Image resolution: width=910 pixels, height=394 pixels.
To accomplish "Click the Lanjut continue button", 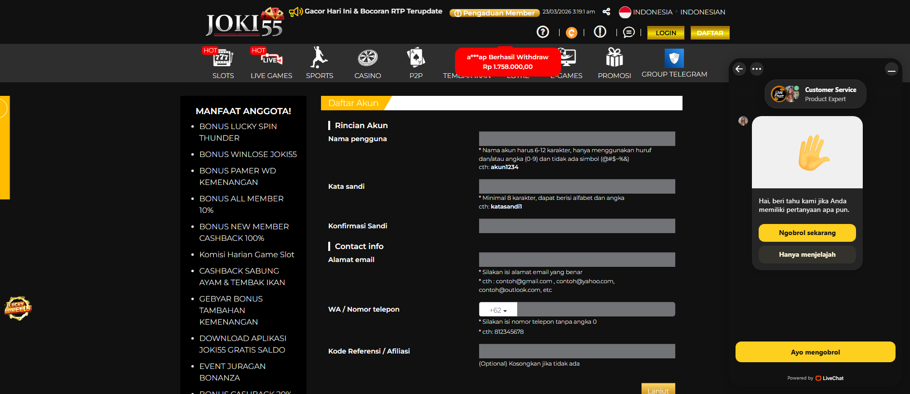I will click(x=658, y=389).
